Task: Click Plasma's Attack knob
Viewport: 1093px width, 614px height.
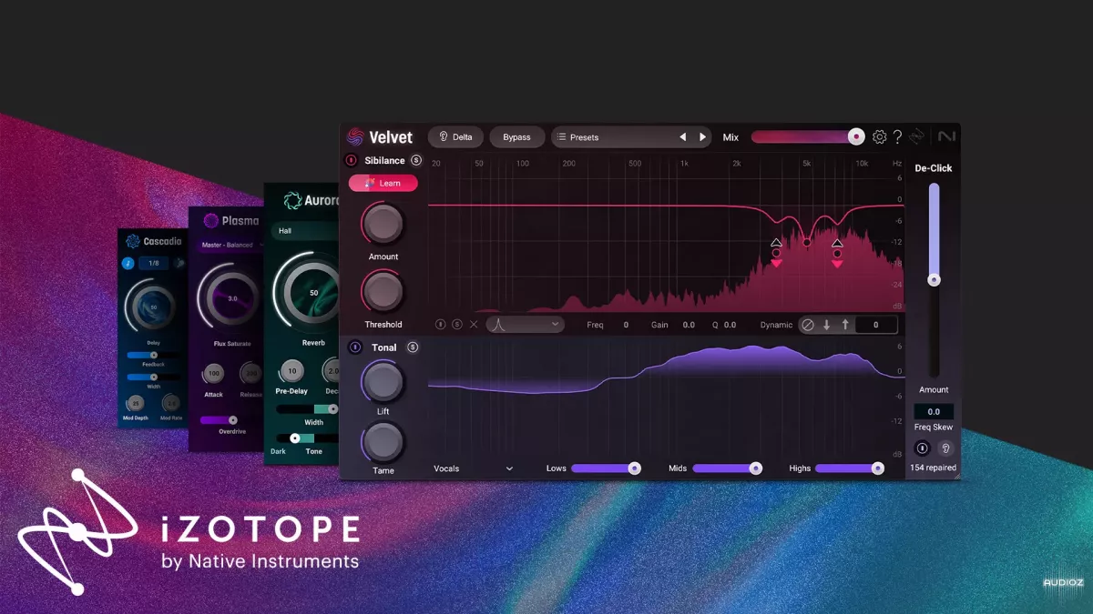Action: (214, 373)
